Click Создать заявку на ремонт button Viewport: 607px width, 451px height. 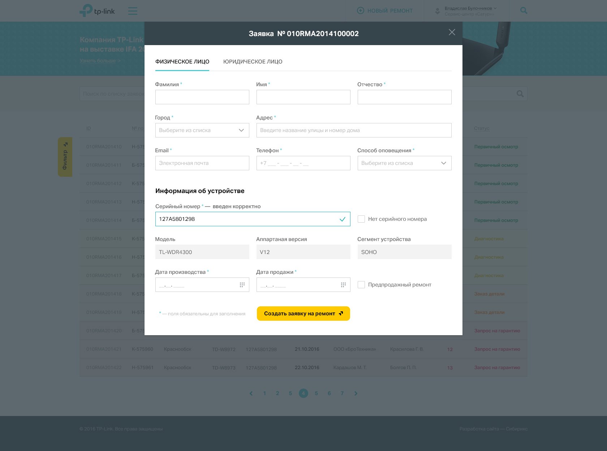tap(303, 314)
